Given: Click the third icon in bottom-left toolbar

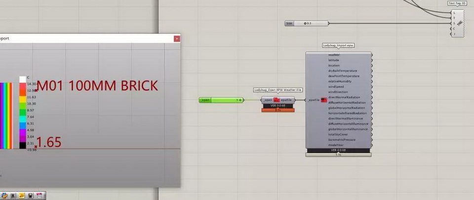Looking at the screenshot, I should pyautogui.click(x=22, y=196).
